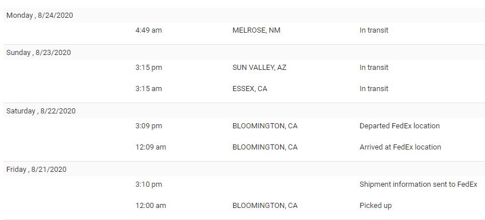The image size is (485, 220).
Task: Click the Monday, 8/24/2020 date header
Action: [x=40, y=15]
